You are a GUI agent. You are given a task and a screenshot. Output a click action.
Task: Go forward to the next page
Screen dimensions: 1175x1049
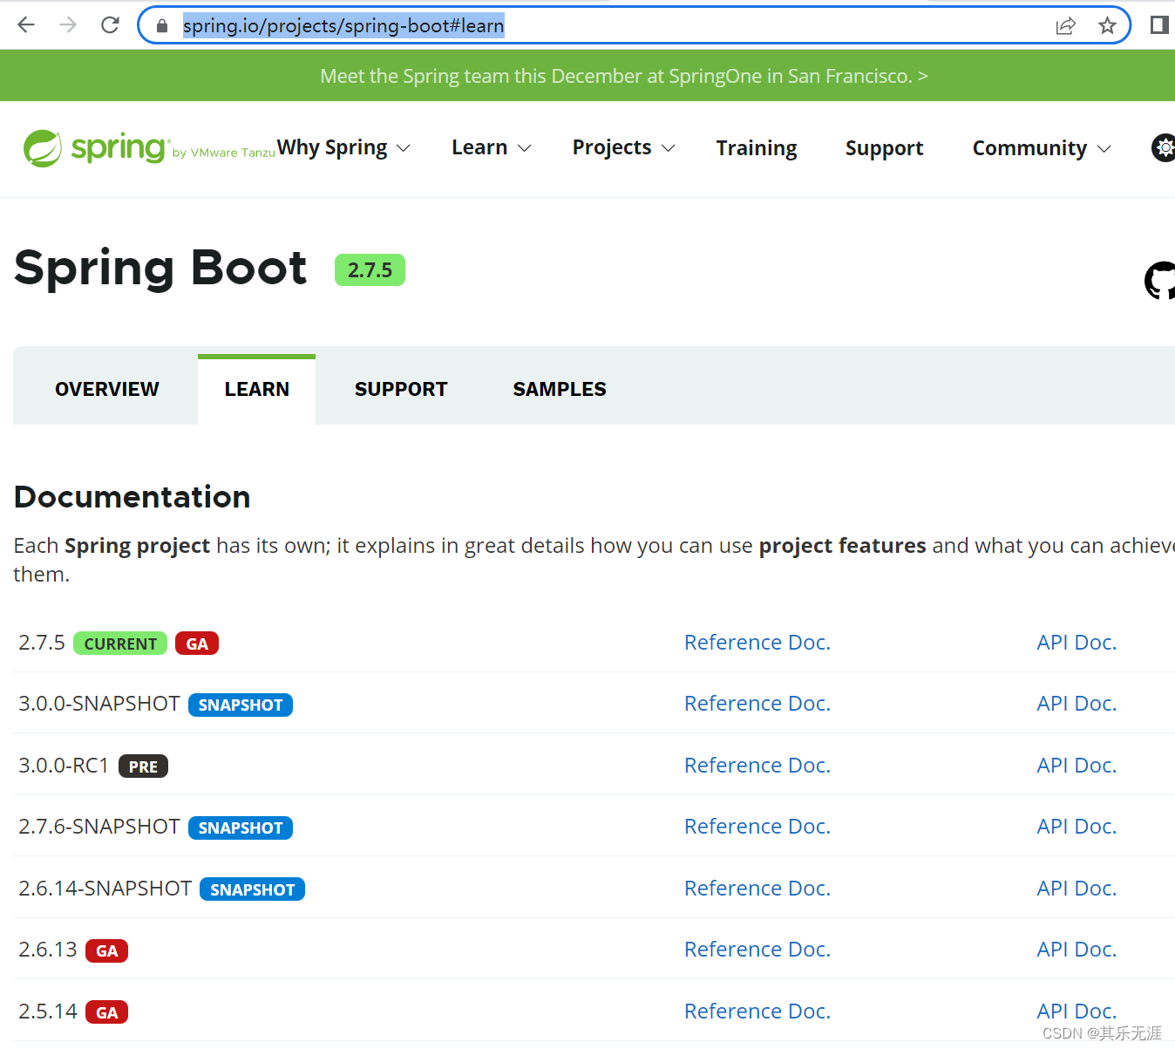click(68, 25)
